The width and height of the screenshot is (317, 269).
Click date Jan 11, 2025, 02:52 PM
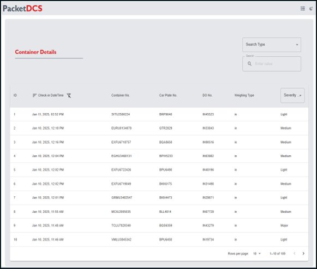(x=48, y=114)
